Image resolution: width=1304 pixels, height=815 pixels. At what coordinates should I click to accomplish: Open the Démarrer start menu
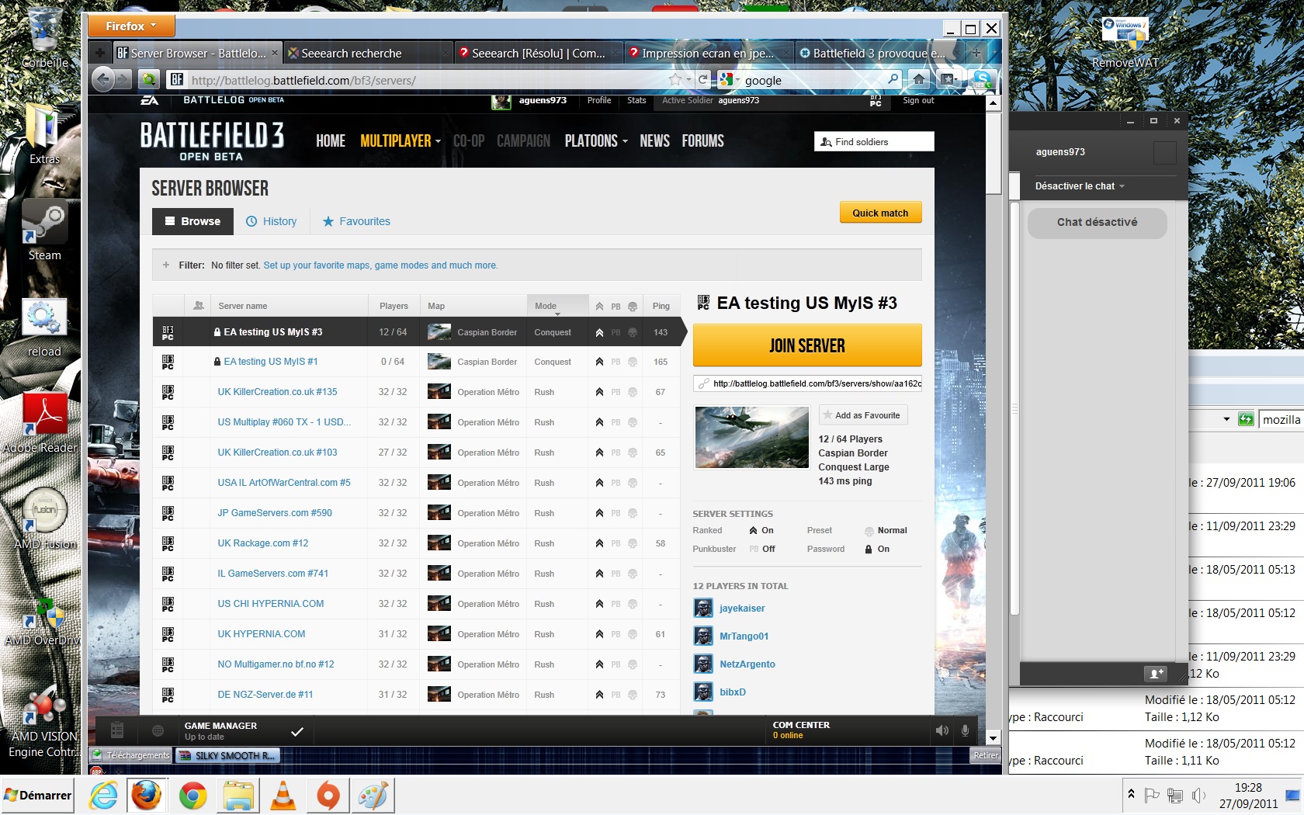point(38,796)
